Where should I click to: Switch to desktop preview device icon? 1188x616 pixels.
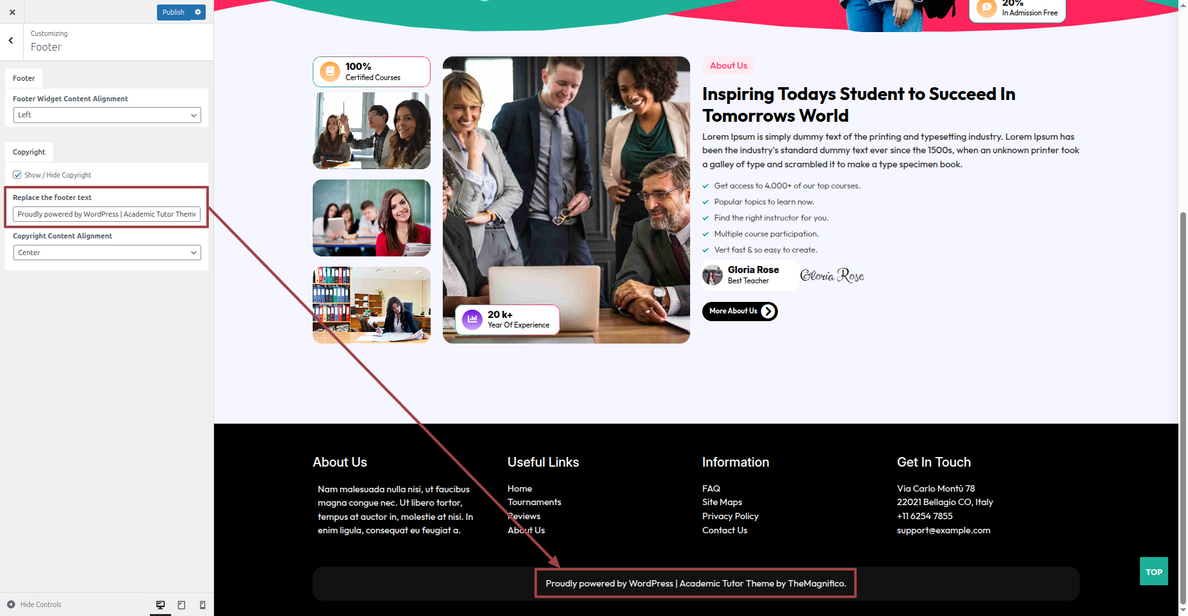(160, 604)
